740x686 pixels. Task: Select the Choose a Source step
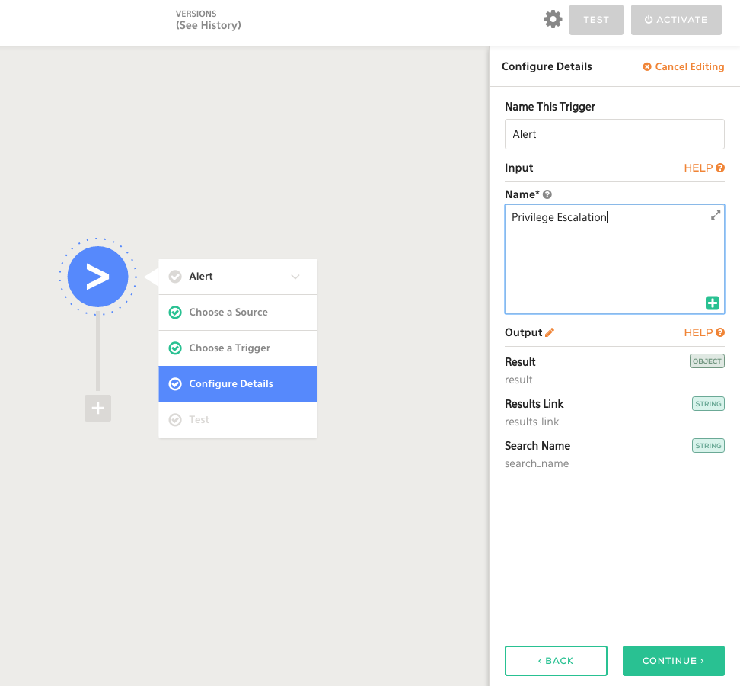[228, 313]
